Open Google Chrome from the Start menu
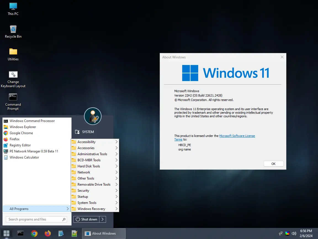 click(21, 133)
